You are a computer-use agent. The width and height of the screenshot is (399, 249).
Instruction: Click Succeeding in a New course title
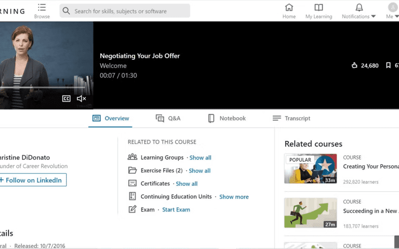click(371, 211)
